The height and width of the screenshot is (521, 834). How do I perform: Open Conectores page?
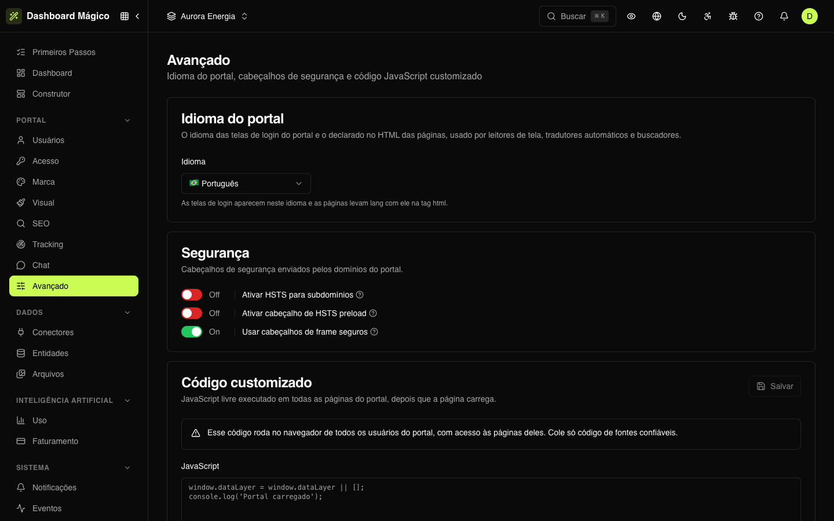[74, 332]
